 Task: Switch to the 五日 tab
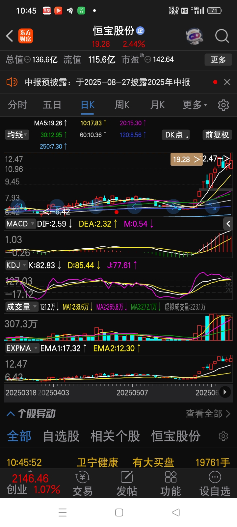[x=52, y=105]
